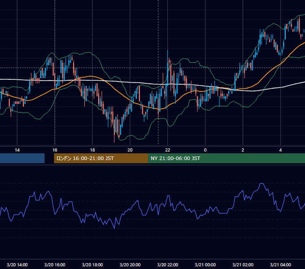Image resolution: width=305 pixels, height=269 pixels.
Task: Click the 3/20 14:00 date label
Action: click(x=17, y=265)
